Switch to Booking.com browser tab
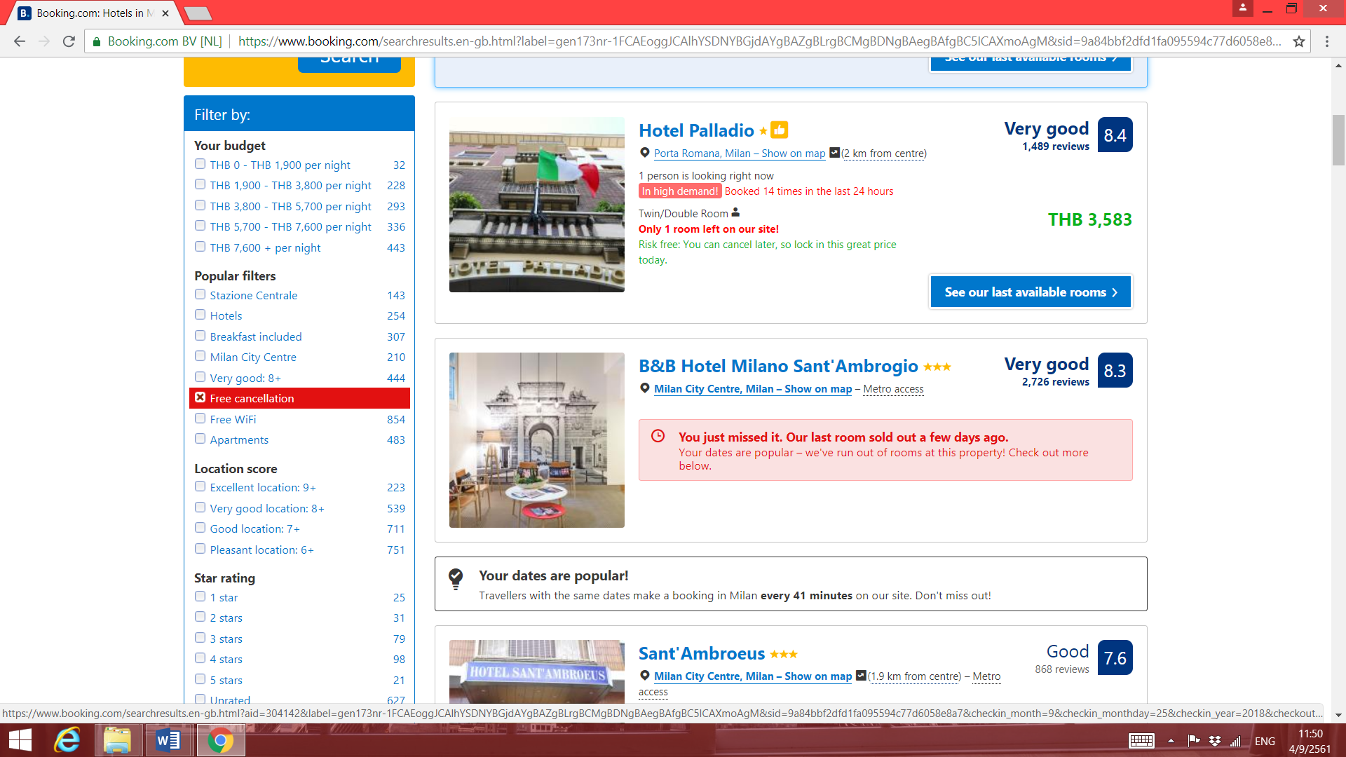The height and width of the screenshot is (757, 1346). coord(95,13)
